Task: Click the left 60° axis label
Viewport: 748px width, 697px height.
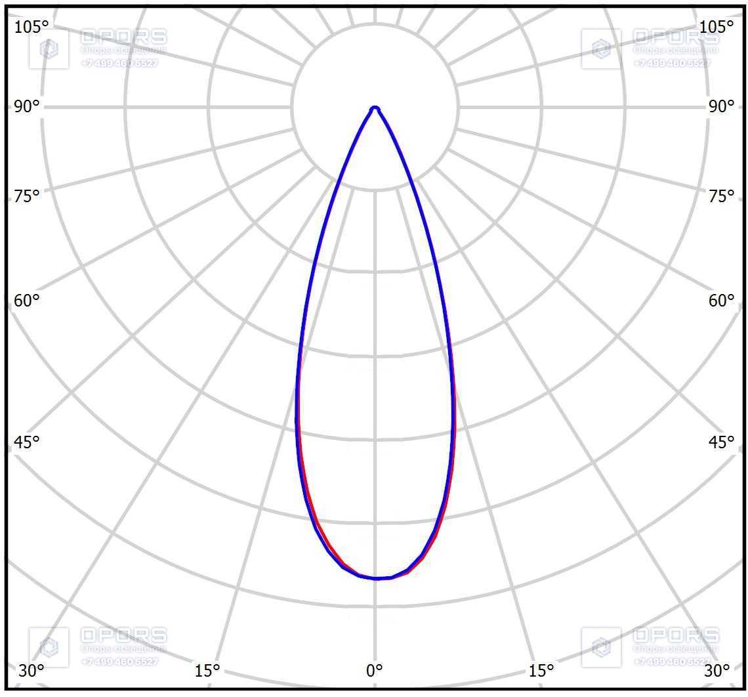Action: (x=27, y=301)
